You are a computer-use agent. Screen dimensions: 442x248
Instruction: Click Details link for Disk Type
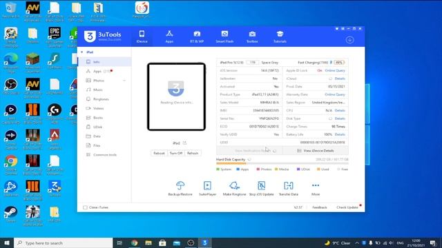tap(340, 118)
